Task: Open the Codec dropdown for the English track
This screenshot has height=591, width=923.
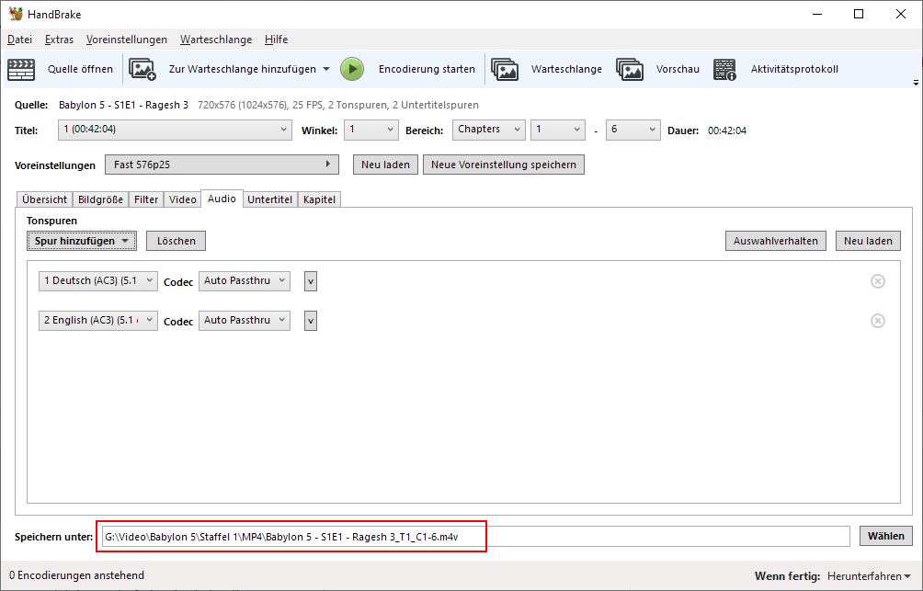Action: coord(245,321)
